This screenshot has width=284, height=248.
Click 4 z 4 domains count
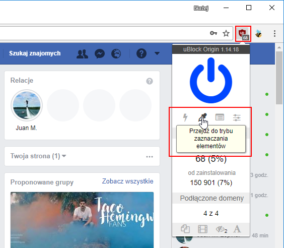point(211,213)
